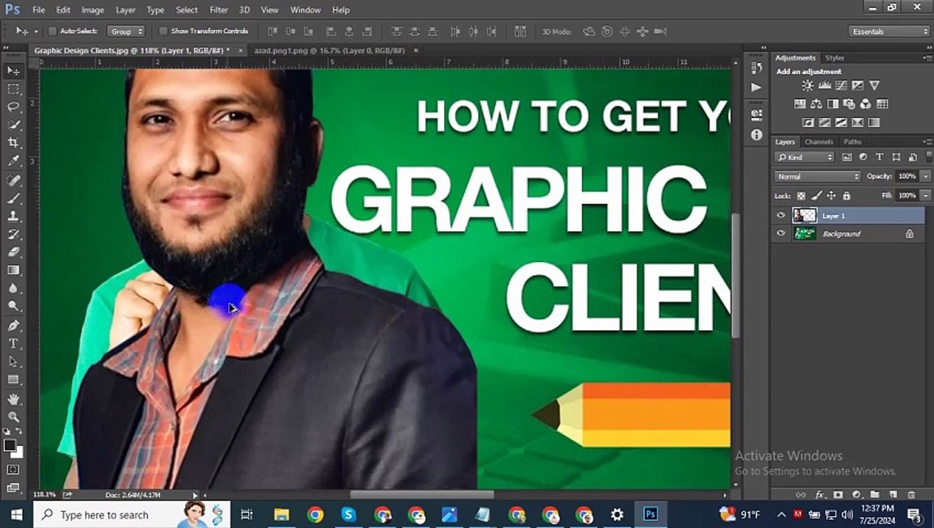
Task: Select the Horizontal Type tool
Action: click(x=13, y=344)
